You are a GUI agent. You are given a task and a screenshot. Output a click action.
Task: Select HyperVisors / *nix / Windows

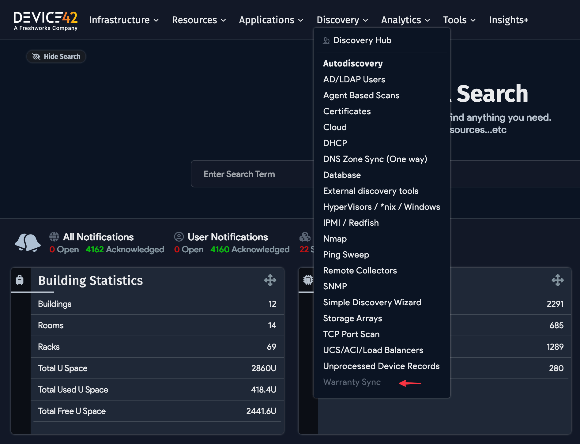382,207
